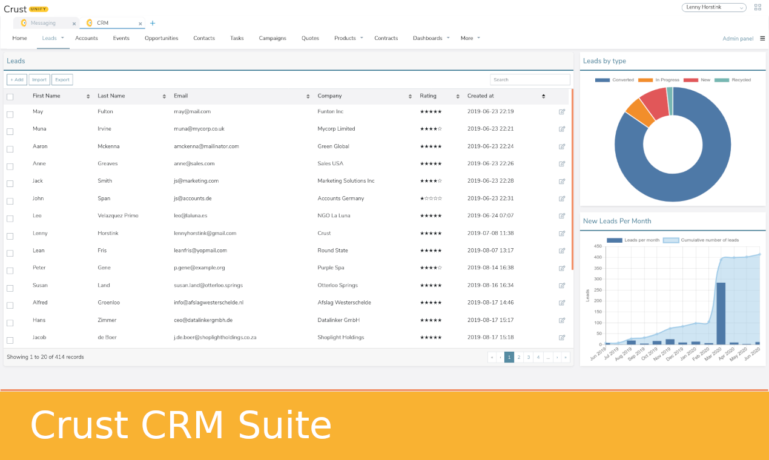Edit the Alfred Groenloo lead row
This screenshot has width=769, height=460.
click(x=562, y=303)
